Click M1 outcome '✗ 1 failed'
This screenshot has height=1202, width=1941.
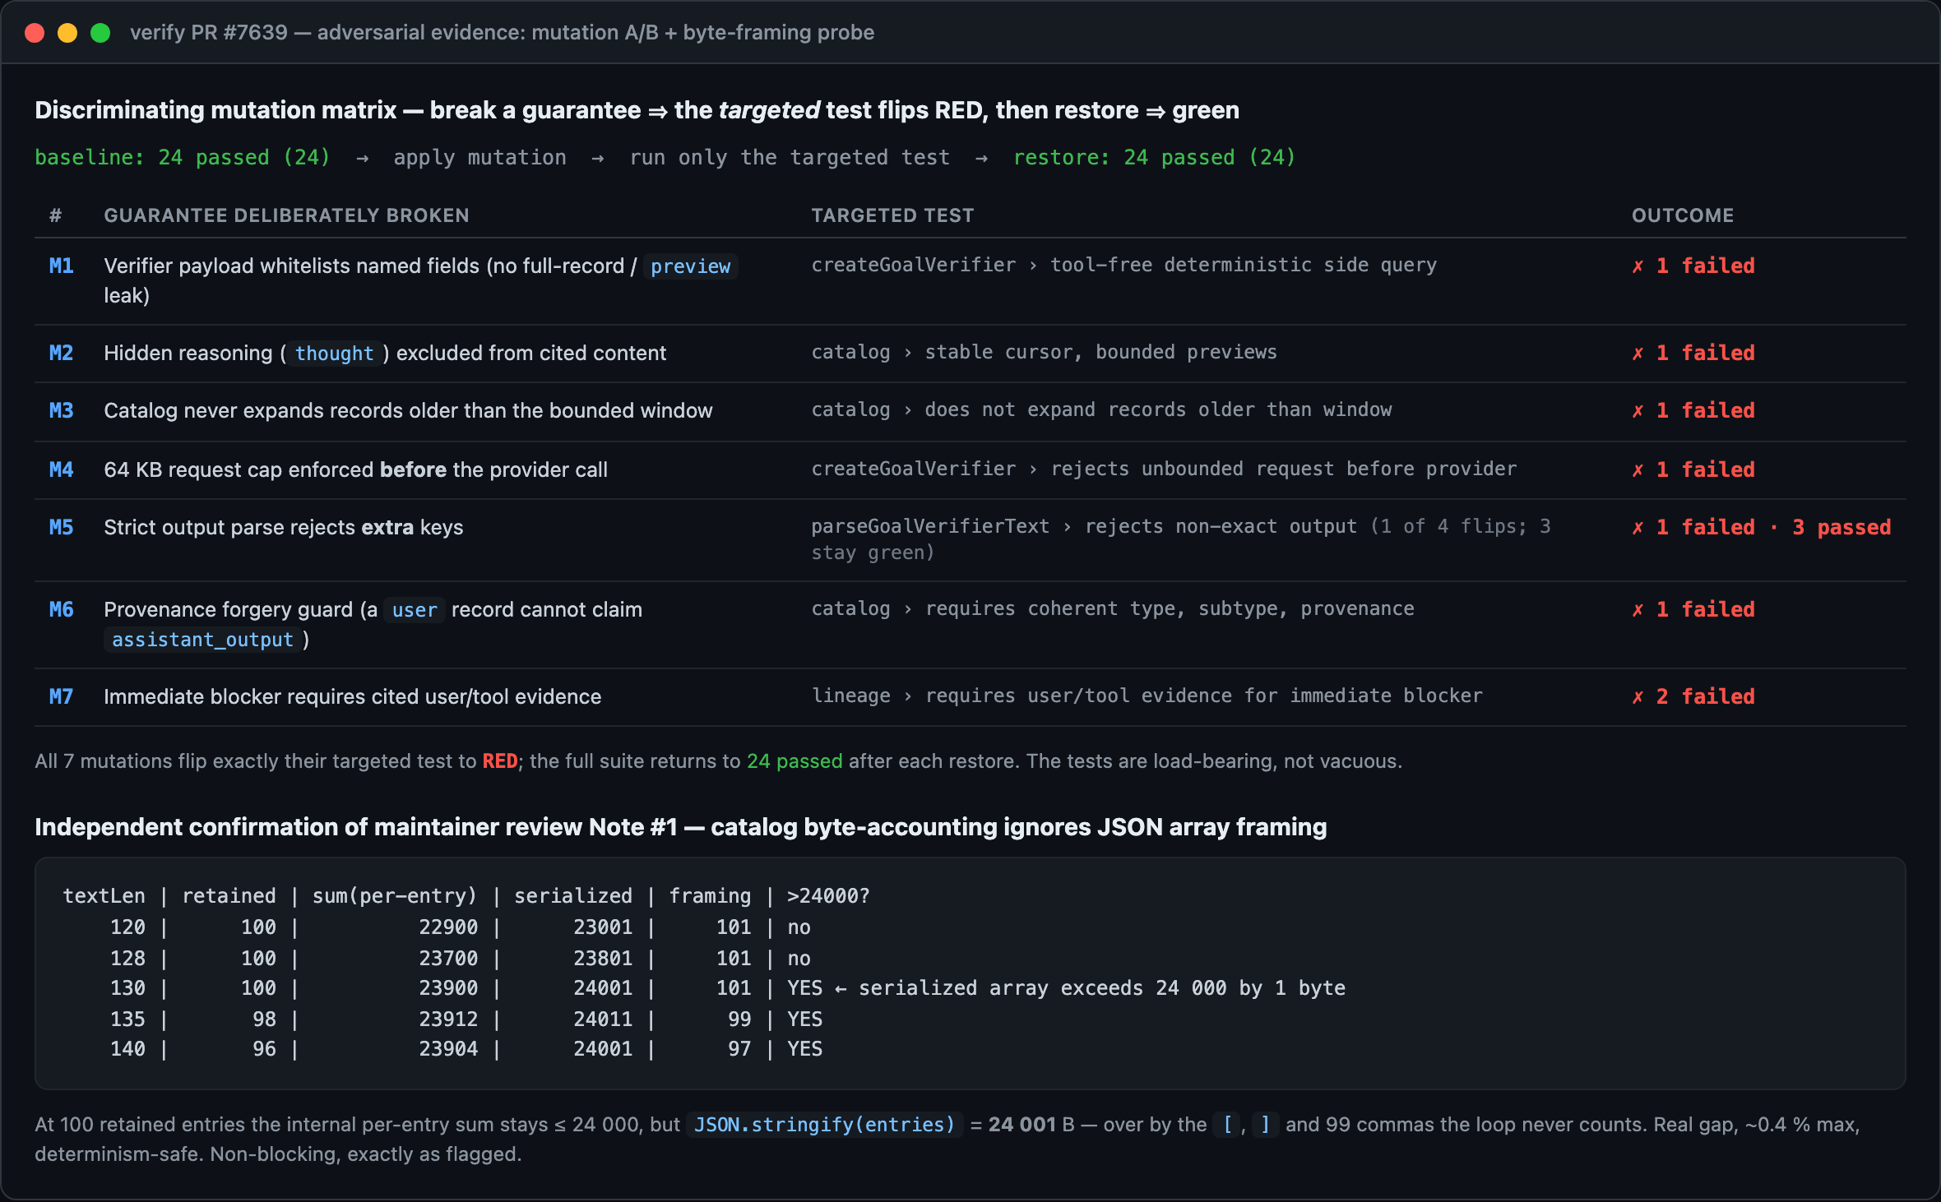tap(1693, 266)
